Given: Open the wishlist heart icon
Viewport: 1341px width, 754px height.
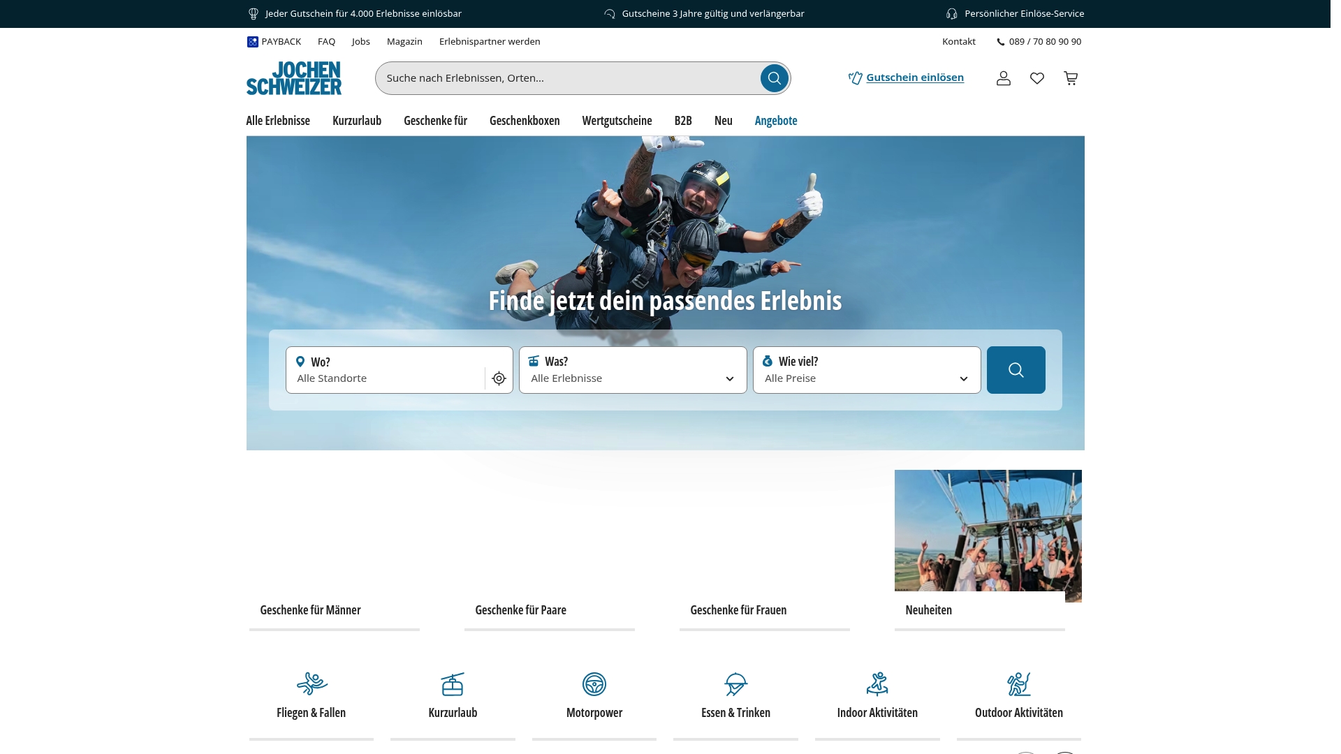Looking at the screenshot, I should tap(1036, 78).
